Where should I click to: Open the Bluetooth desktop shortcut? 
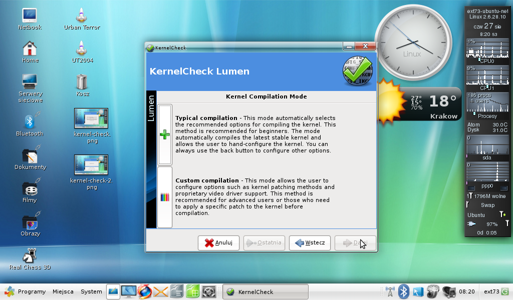(x=30, y=124)
